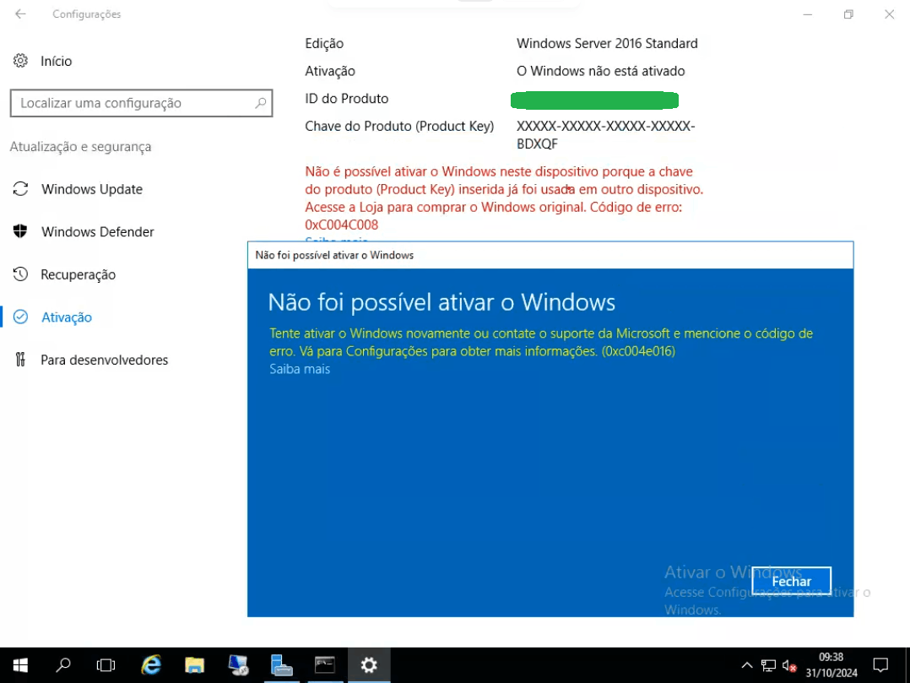Click the Settings gear on taskbar
The width and height of the screenshot is (910, 683).
[x=369, y=665]
